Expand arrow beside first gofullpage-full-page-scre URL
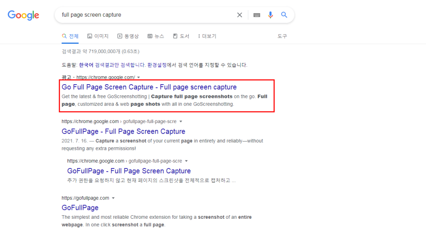Screen dimensions: 426x243 coord(181,122)
